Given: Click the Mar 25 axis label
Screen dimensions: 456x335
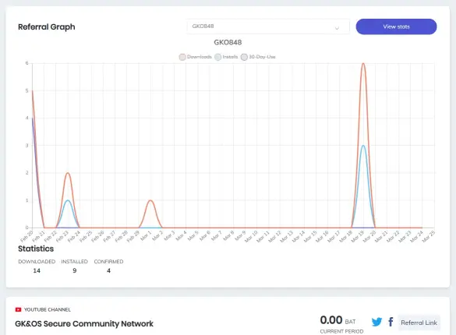Looking at the screenshot, I should 429,236.
